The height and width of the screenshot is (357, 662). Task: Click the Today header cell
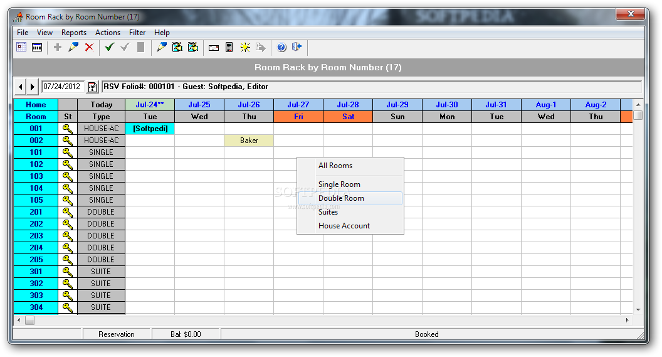pyautogui.click(x=102, y=105)
